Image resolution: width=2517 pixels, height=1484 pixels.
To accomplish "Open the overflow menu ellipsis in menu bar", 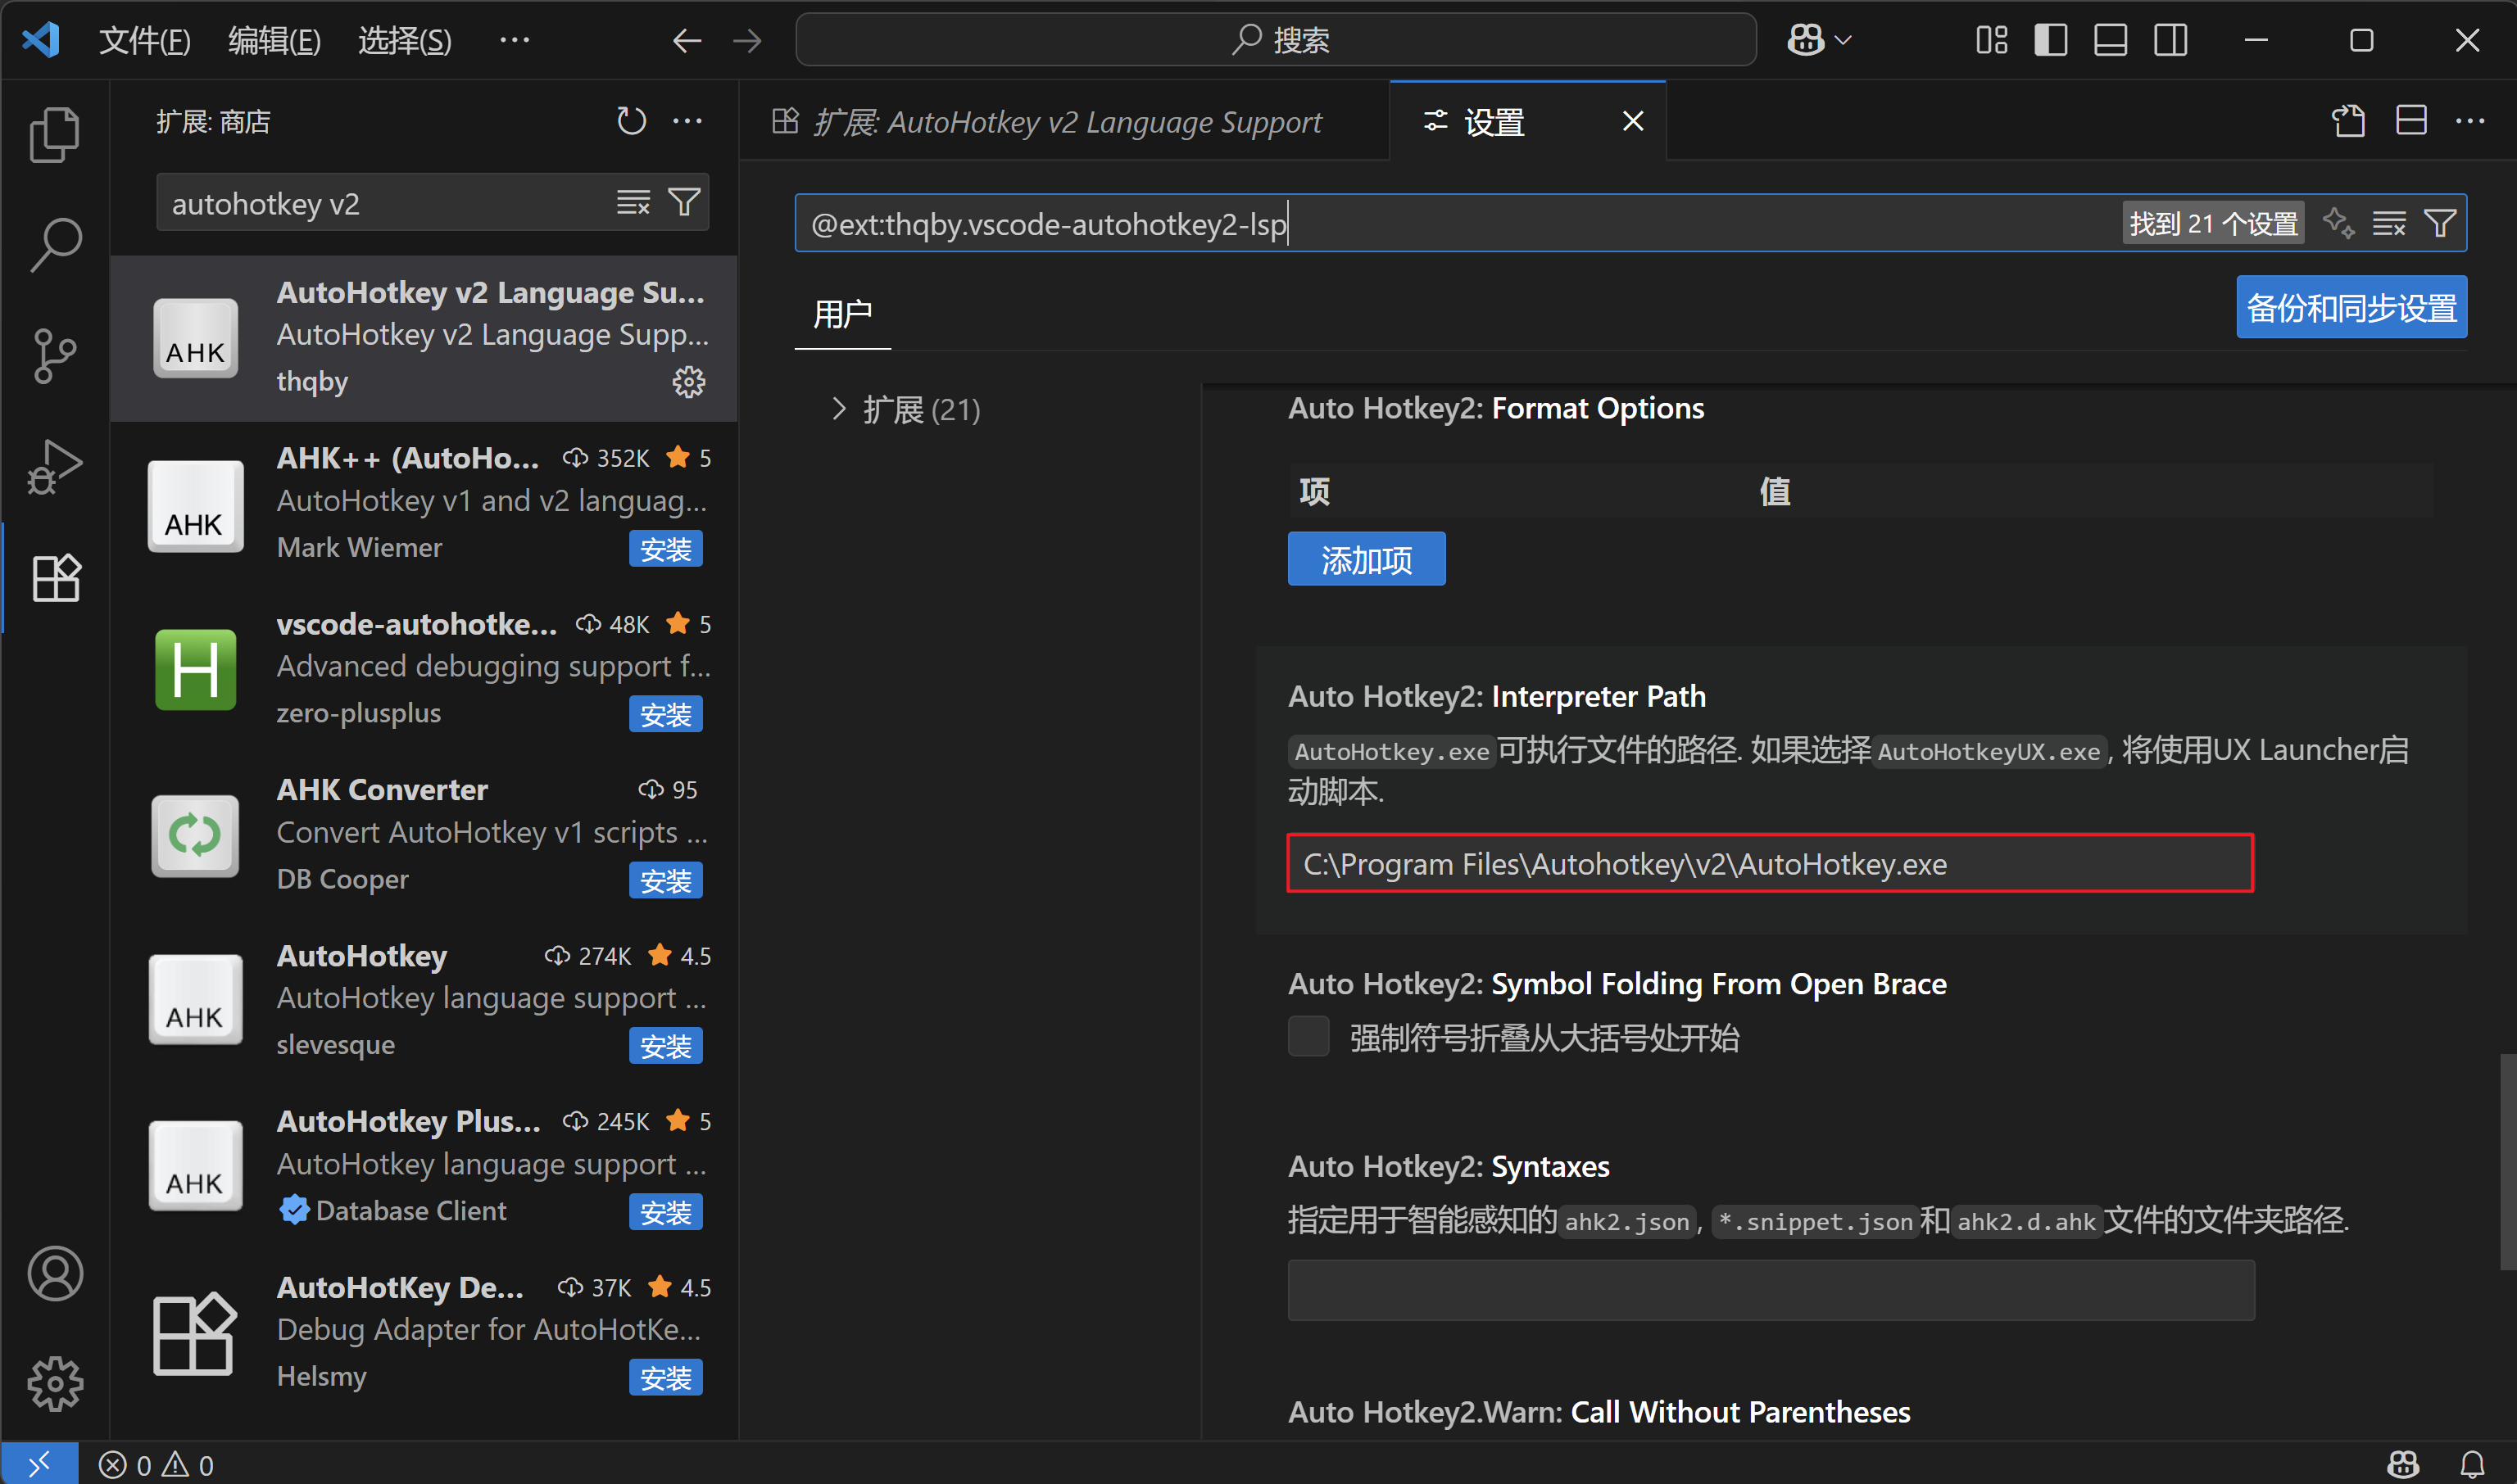I will point(515,40).
